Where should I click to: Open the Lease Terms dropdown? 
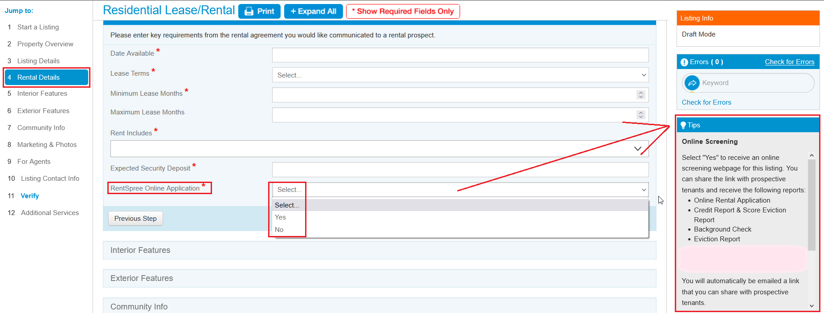460,75
